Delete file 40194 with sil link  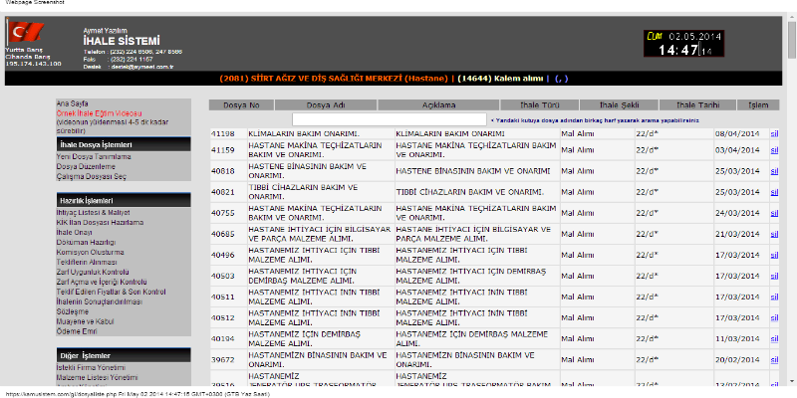tap(774, 338)
